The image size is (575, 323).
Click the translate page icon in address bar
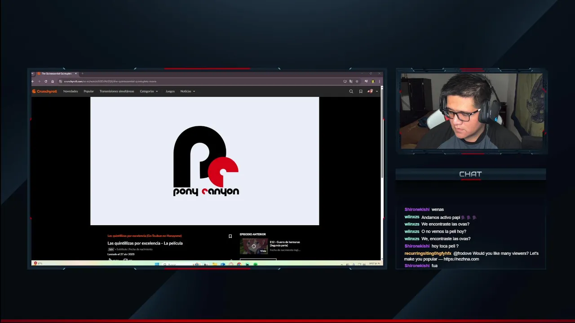[351, 81]
